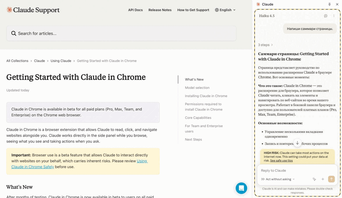Screen dimensions: 342x198
Task: Jump to Installing Claude in Chrome section
Action: point(206,96)
